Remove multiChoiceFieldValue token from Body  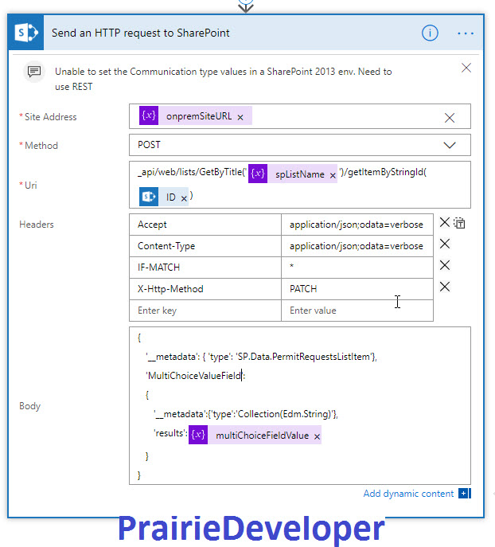(317, 436)
